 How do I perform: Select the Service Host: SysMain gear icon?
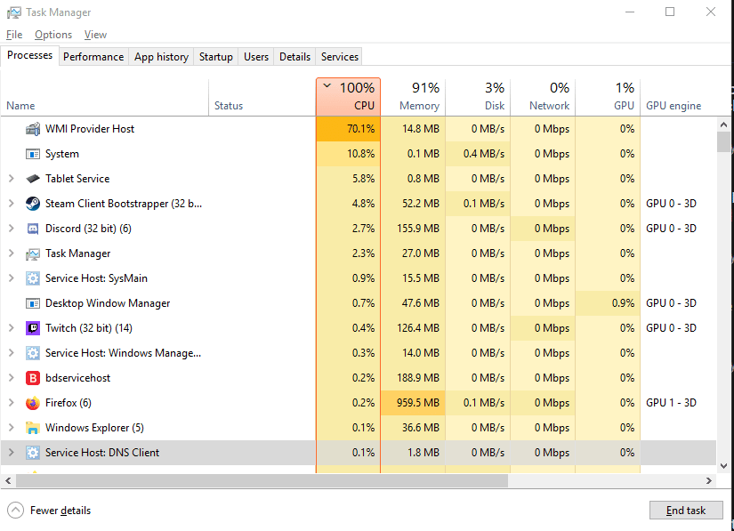(x=33, y=278)
